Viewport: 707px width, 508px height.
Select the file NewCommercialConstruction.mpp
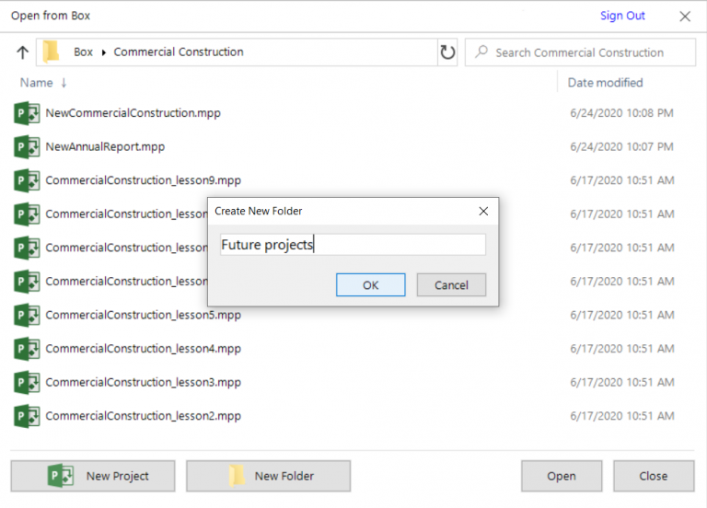[133, 113]
